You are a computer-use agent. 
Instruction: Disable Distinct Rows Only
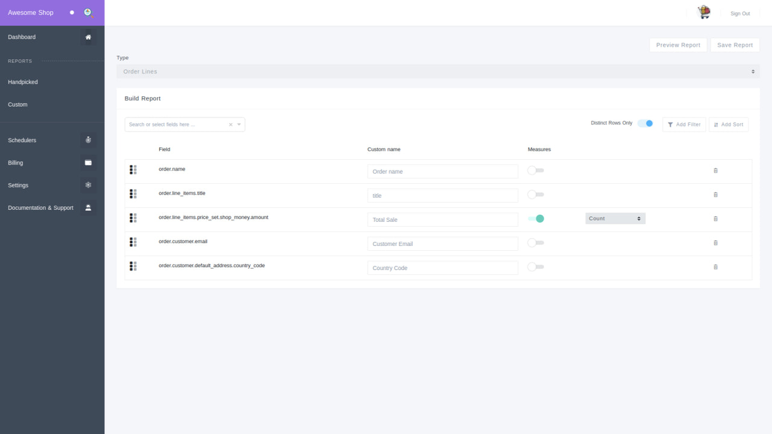[x=645, y=123]
